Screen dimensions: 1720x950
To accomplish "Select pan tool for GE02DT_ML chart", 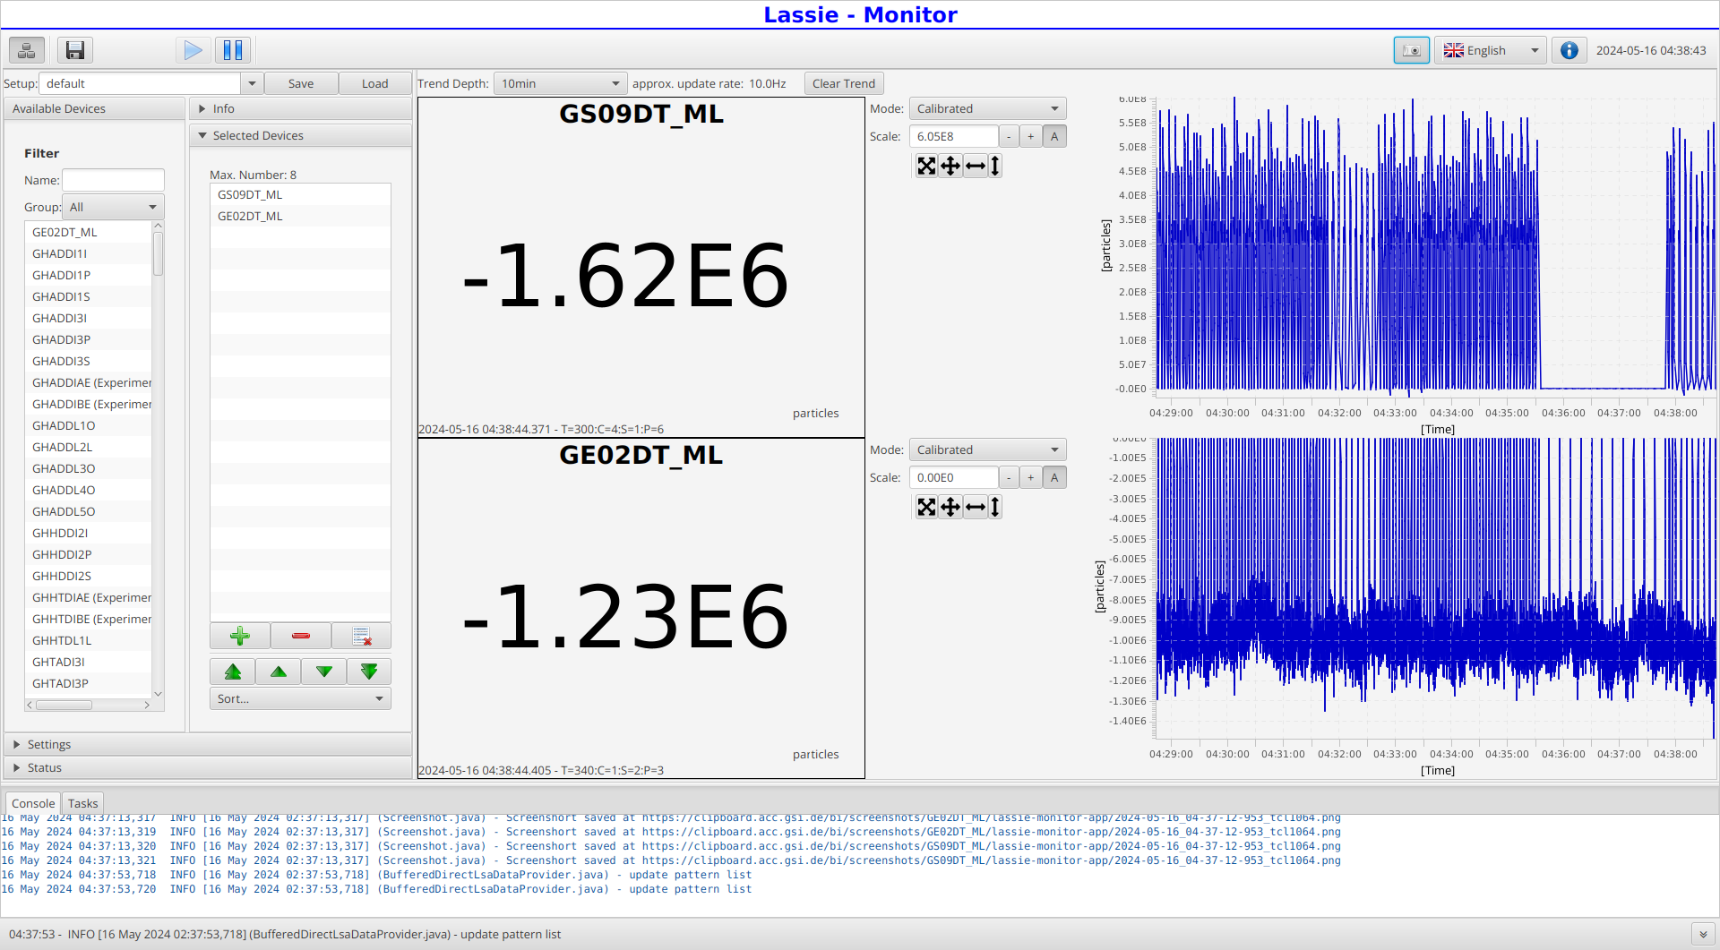I will click(x=950, y=507).
